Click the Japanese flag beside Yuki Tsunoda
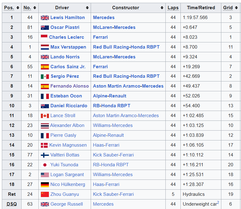 coord(45,165)
